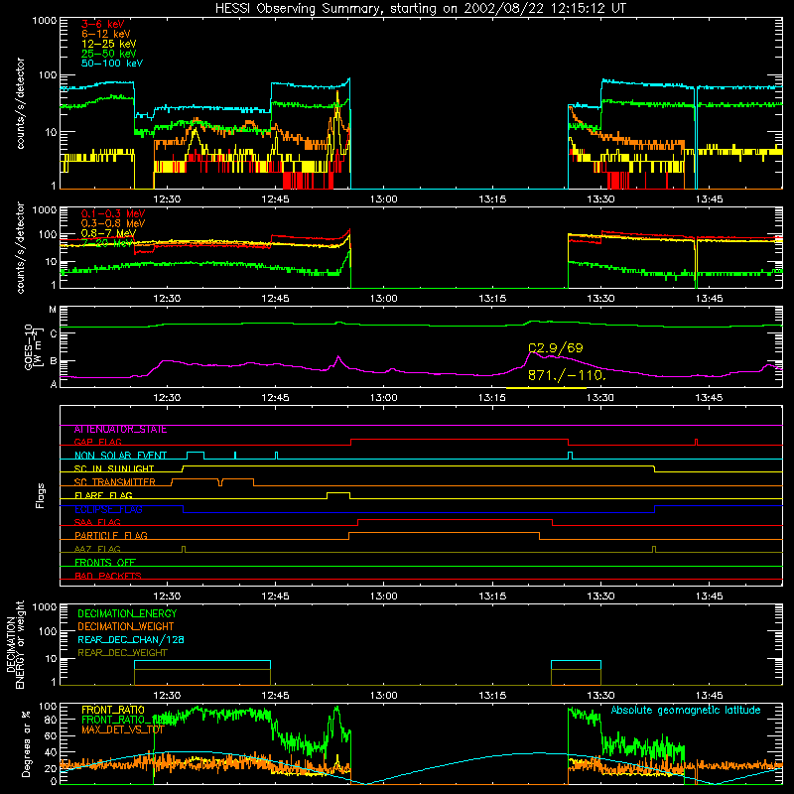Screen dimensions: 794x794
Task: Select the yellow flare-interval bar below the GOES curve
Action: tap(547, 388)
